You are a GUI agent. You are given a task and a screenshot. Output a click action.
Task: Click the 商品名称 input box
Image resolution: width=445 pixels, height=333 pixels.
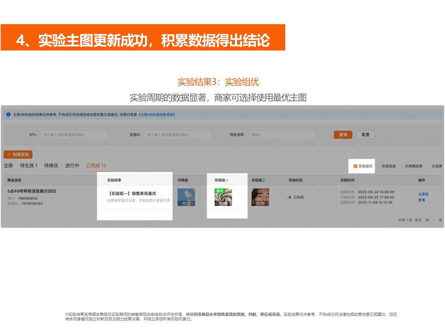(x=282, y=135)
